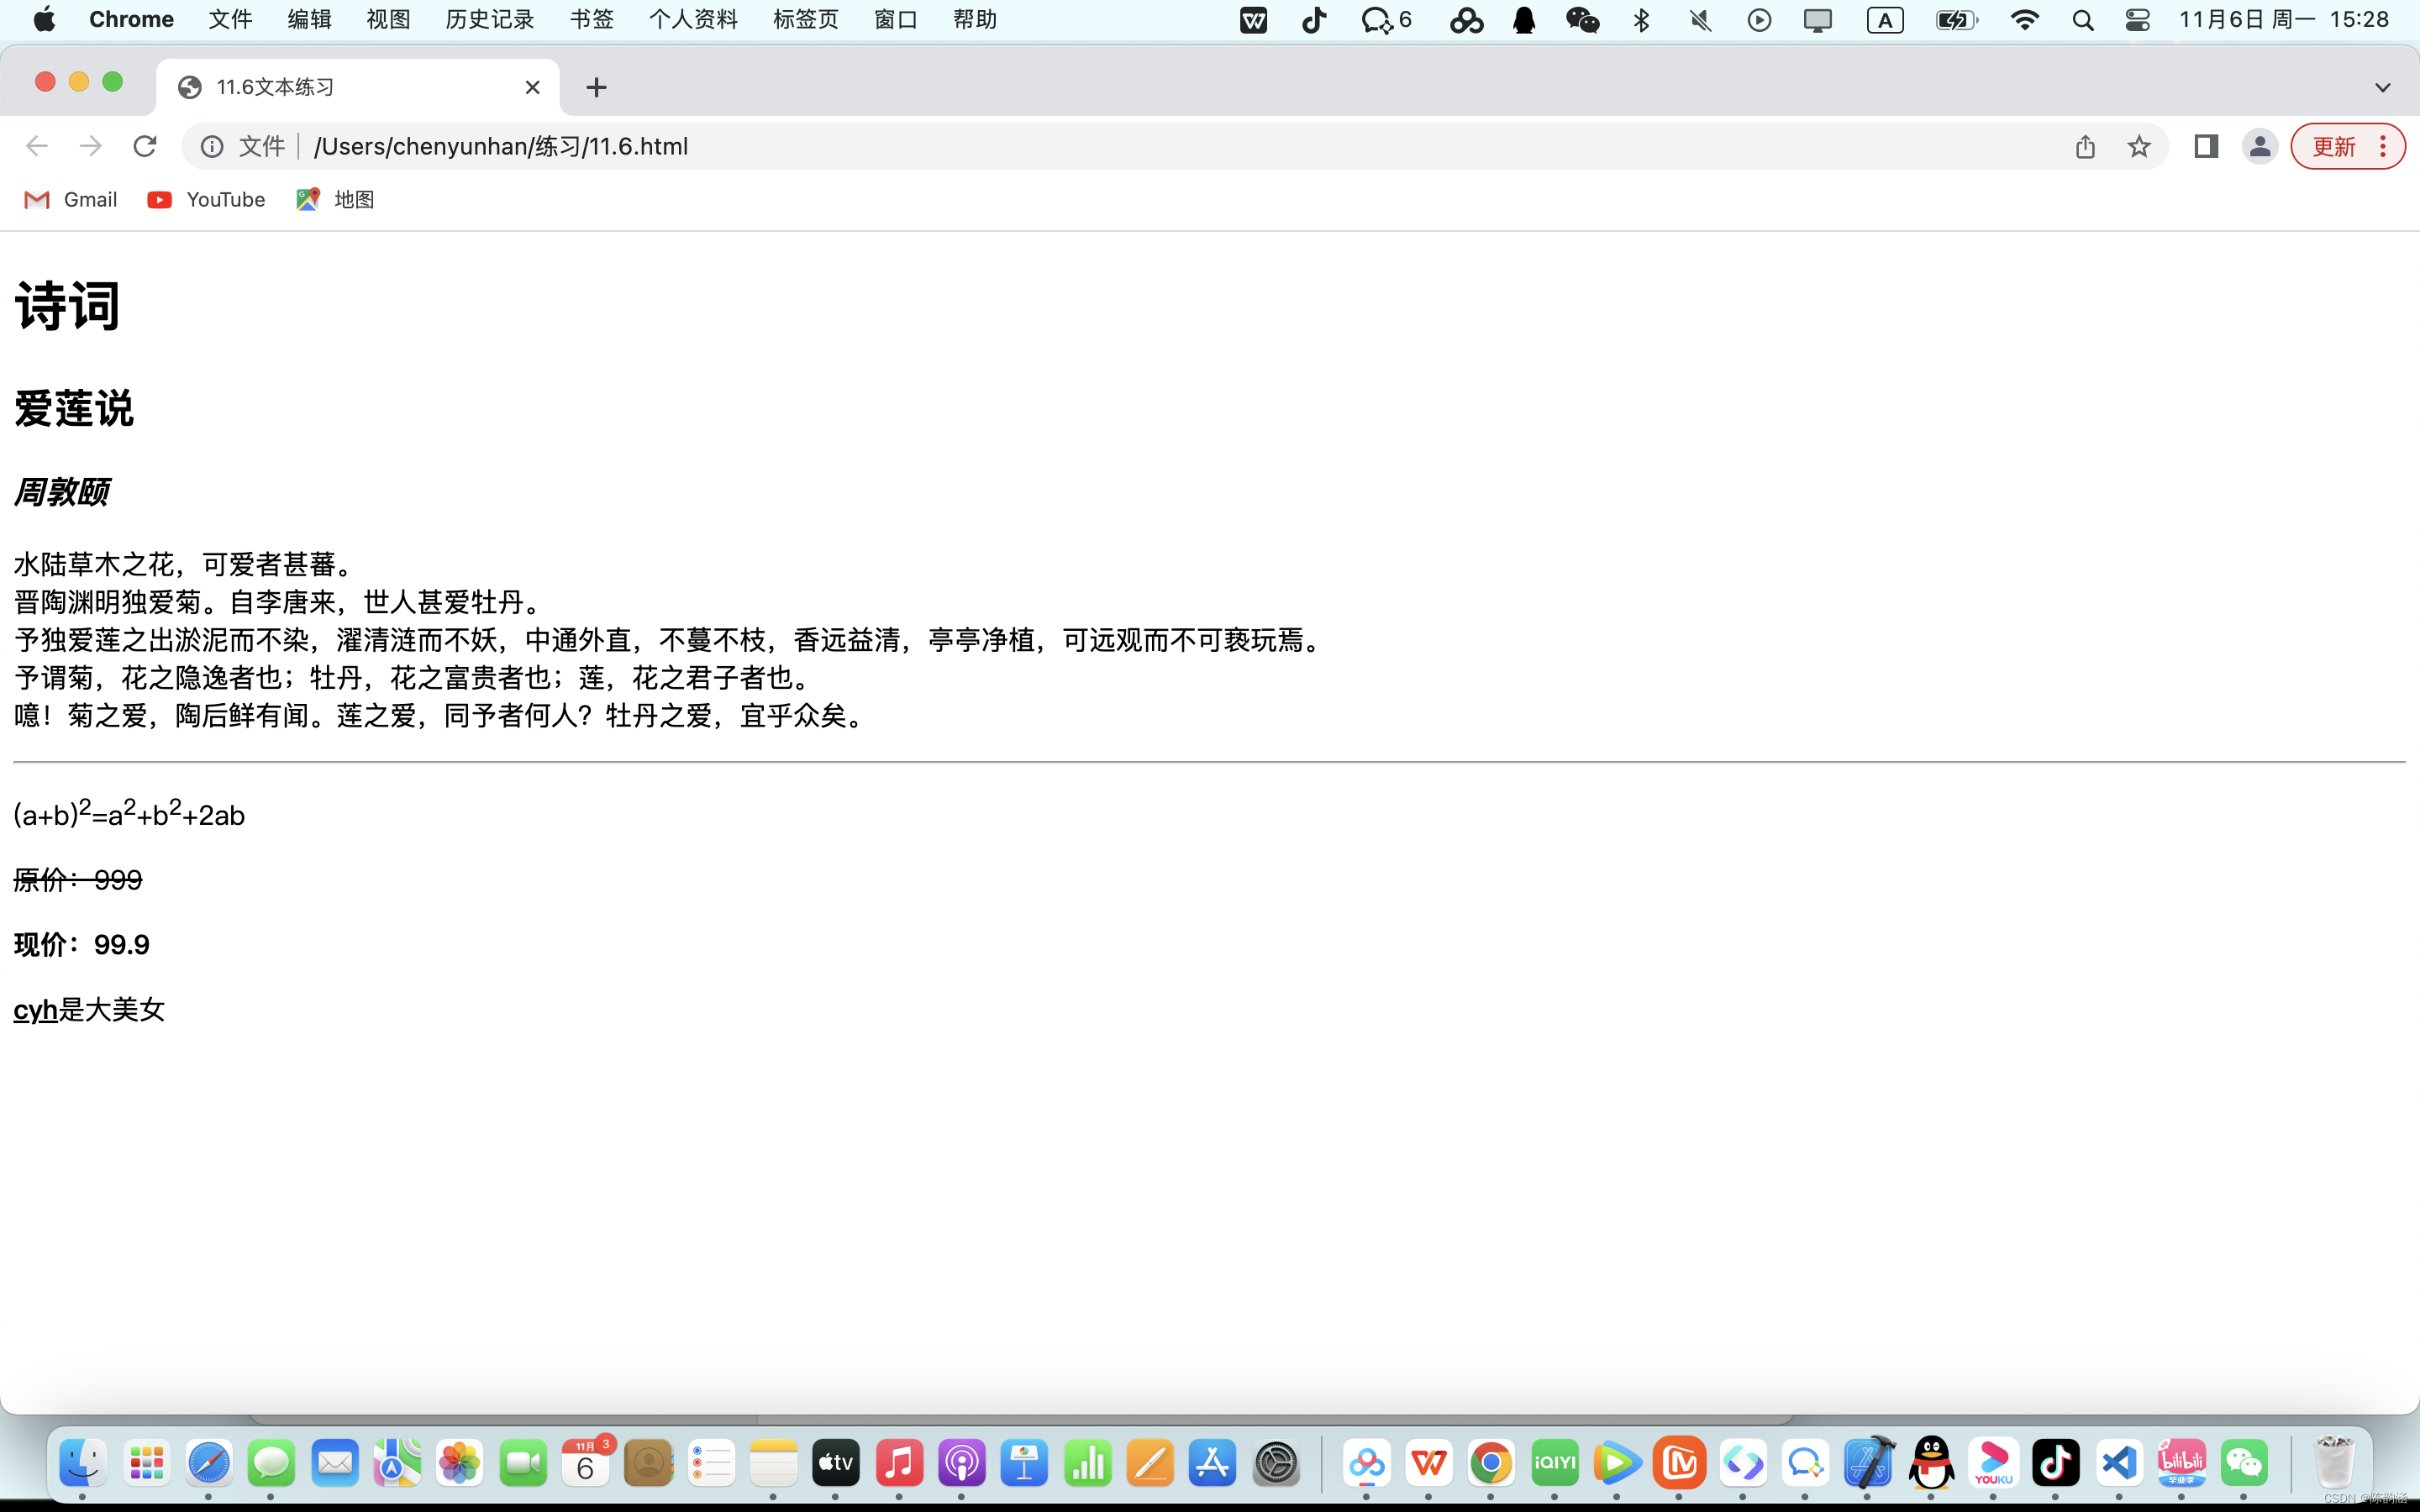
Task: Open the YouTube bookmark
Action: tap(206, 200)
